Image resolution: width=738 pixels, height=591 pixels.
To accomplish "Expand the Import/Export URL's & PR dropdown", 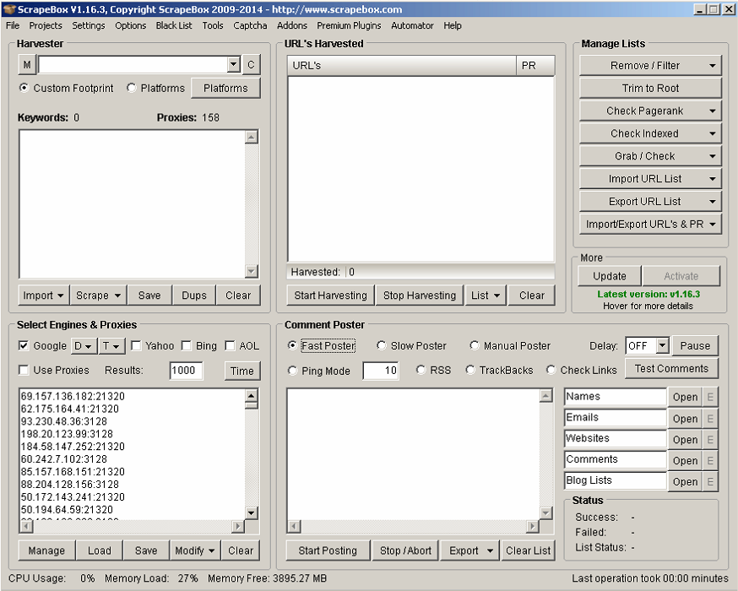I will [650, 225].
